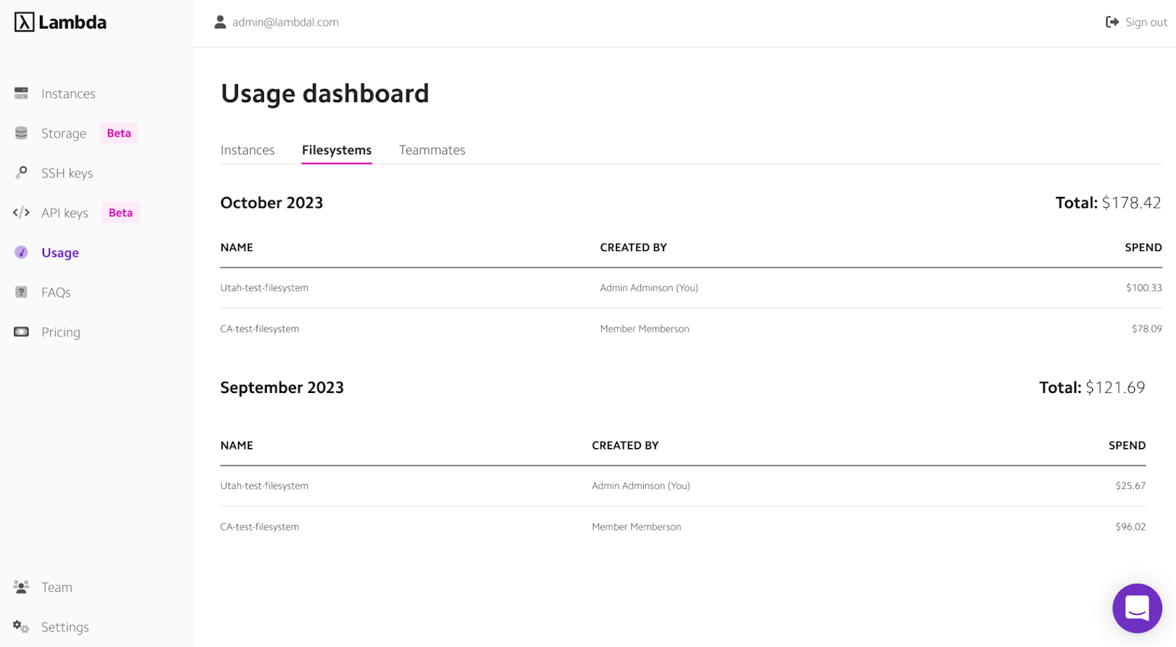Click the Settings gear icon
Viewport: 1176px width, 647px height.
pos(21,626)
